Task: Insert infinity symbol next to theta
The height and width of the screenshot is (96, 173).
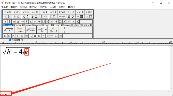Action: (14, 21)
